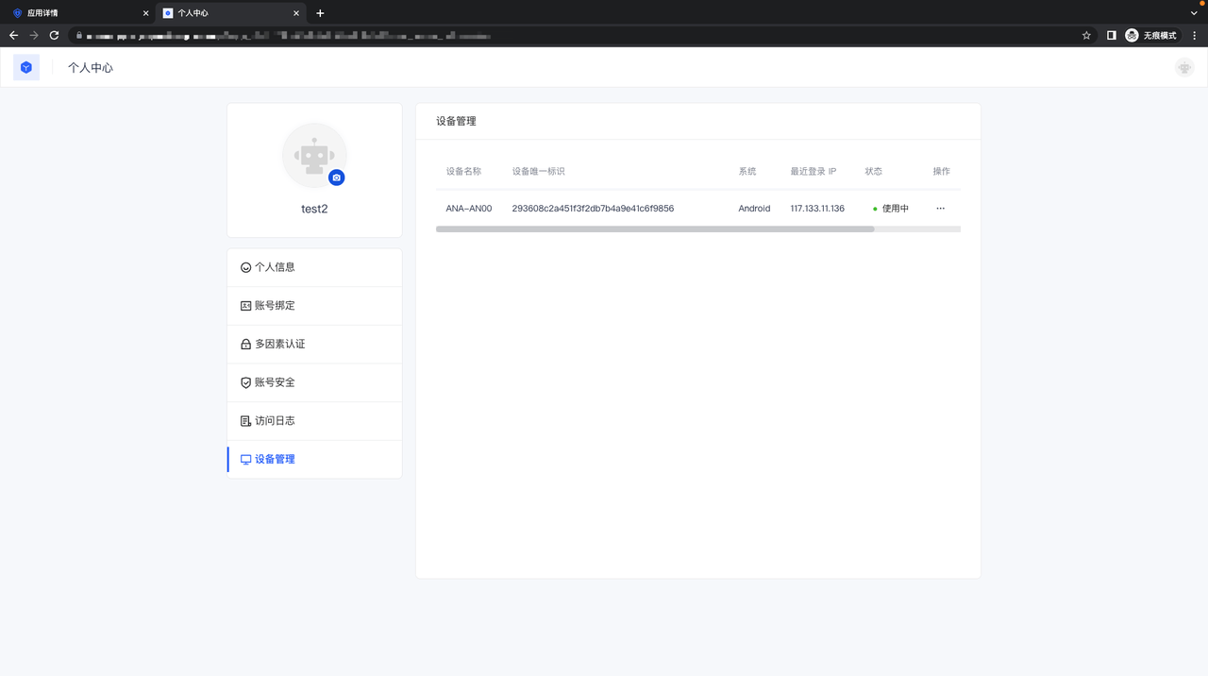Image resolution: width=1208 pixels, height=676 pixels.
Task: Open the 个人信息 menu item
Action: 275,267
